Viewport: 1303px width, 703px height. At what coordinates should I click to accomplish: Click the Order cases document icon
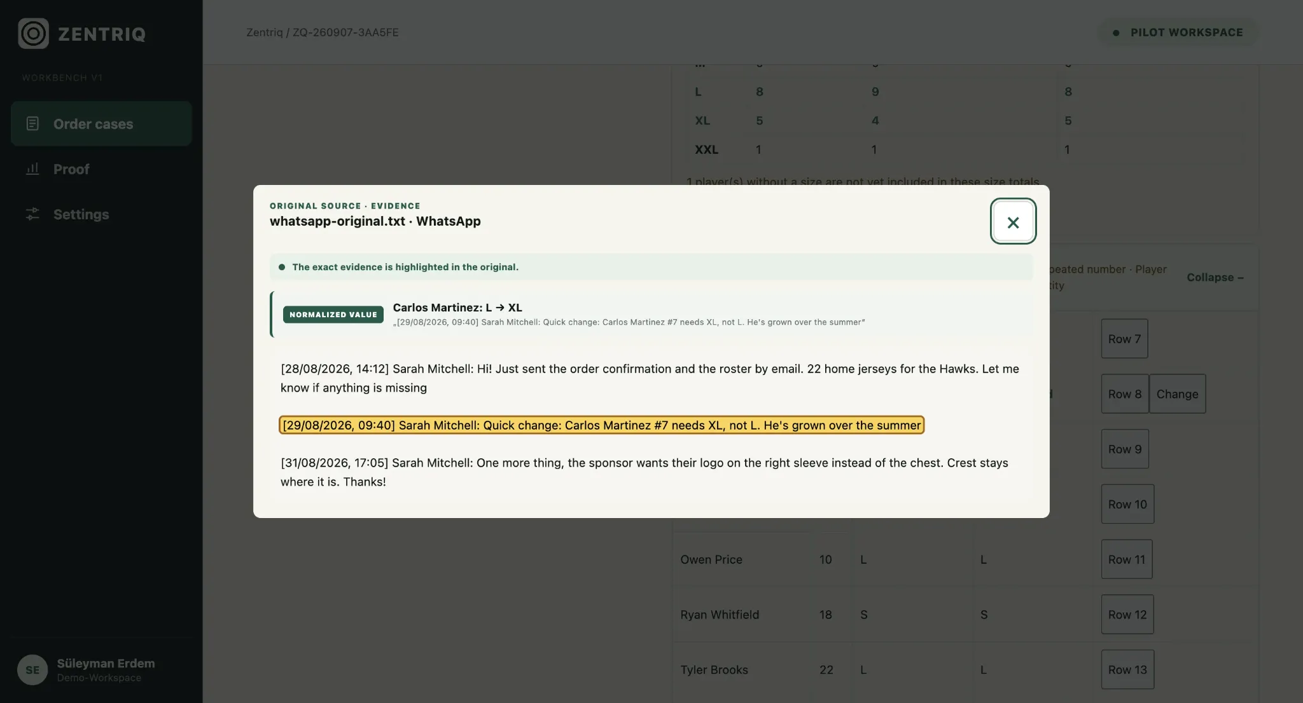(32, 123)
